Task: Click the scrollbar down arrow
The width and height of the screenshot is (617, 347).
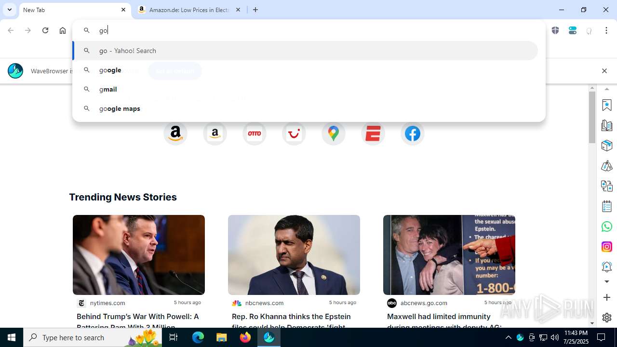Action: [592, 324]
